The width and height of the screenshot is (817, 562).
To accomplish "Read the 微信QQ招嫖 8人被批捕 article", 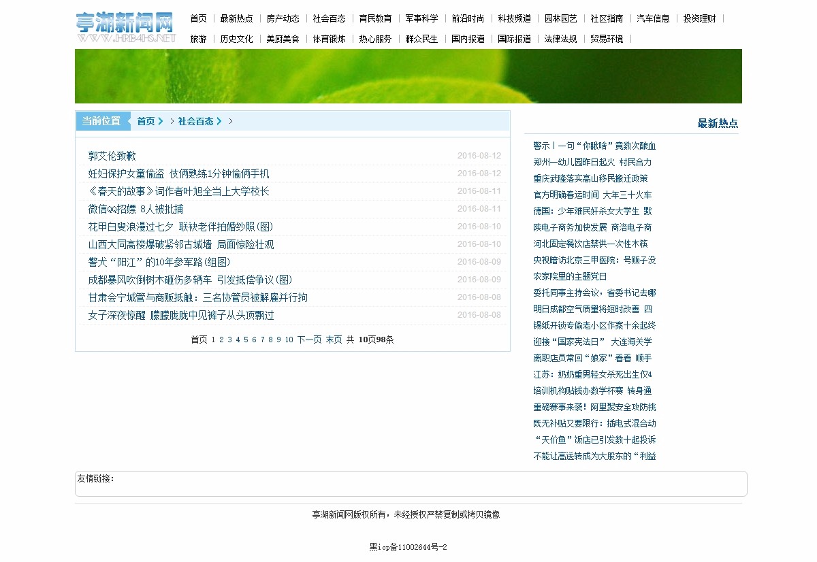I will [135, 209].
